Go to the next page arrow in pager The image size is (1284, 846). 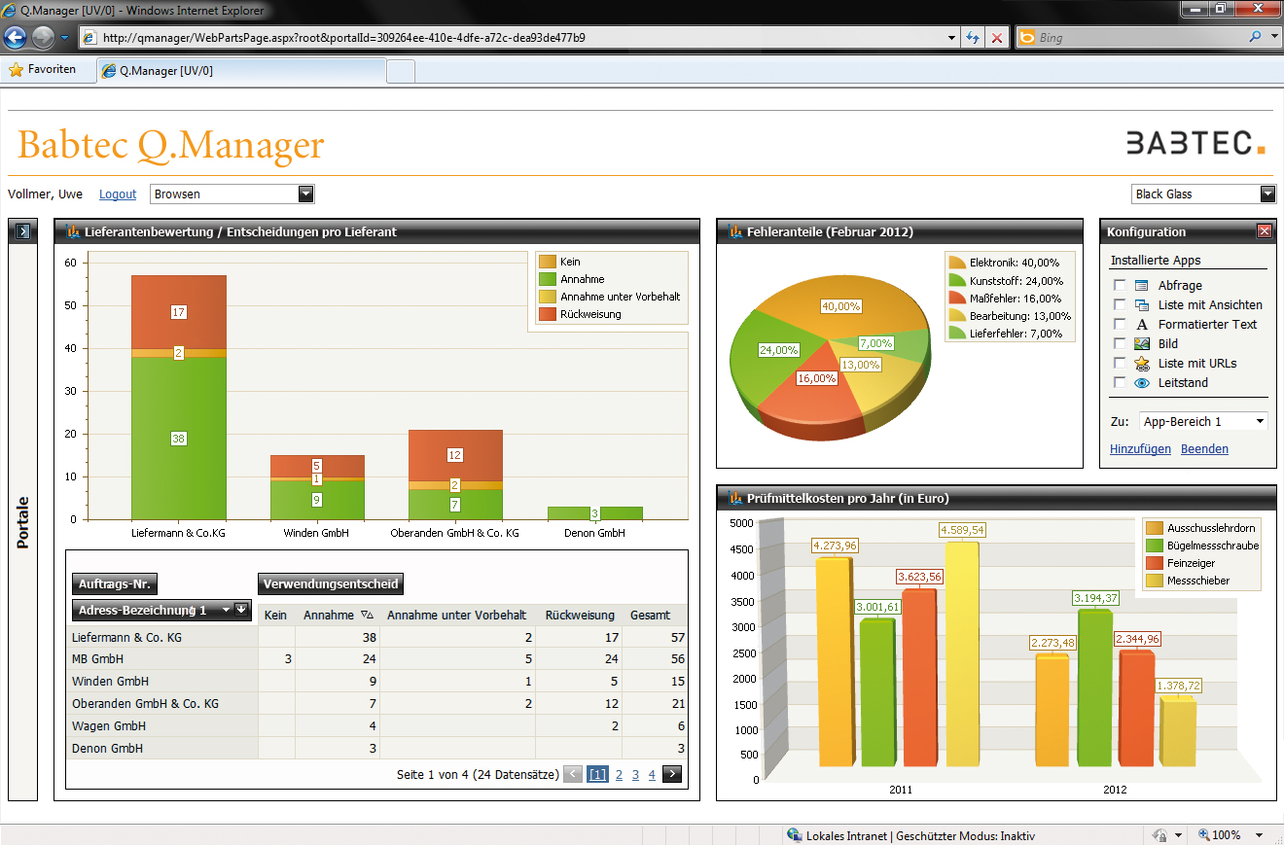[672, 775]
